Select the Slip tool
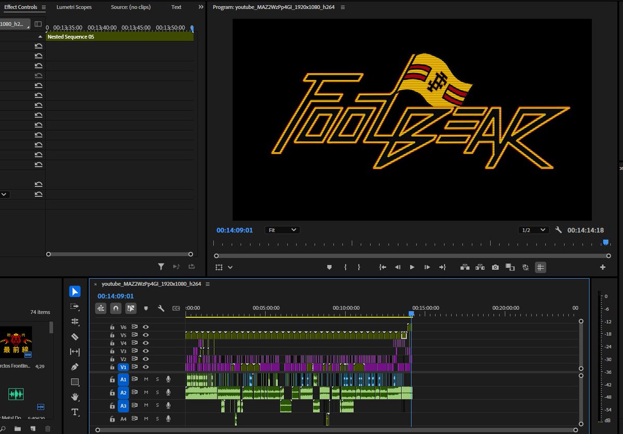The width and height of the screenshot is (623, 434). tap(75, 352)
